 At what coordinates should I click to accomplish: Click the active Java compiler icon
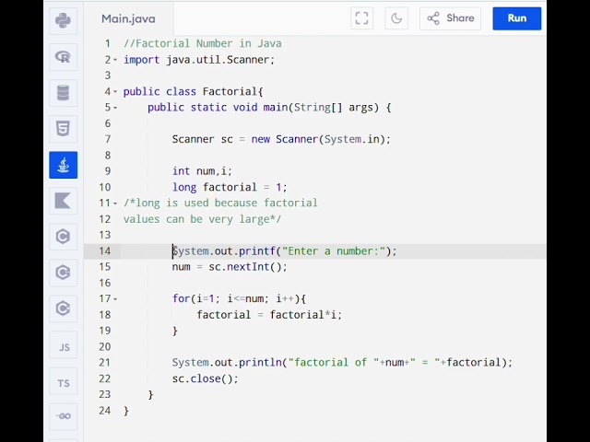pyautogui.click(x=63, y=165)
